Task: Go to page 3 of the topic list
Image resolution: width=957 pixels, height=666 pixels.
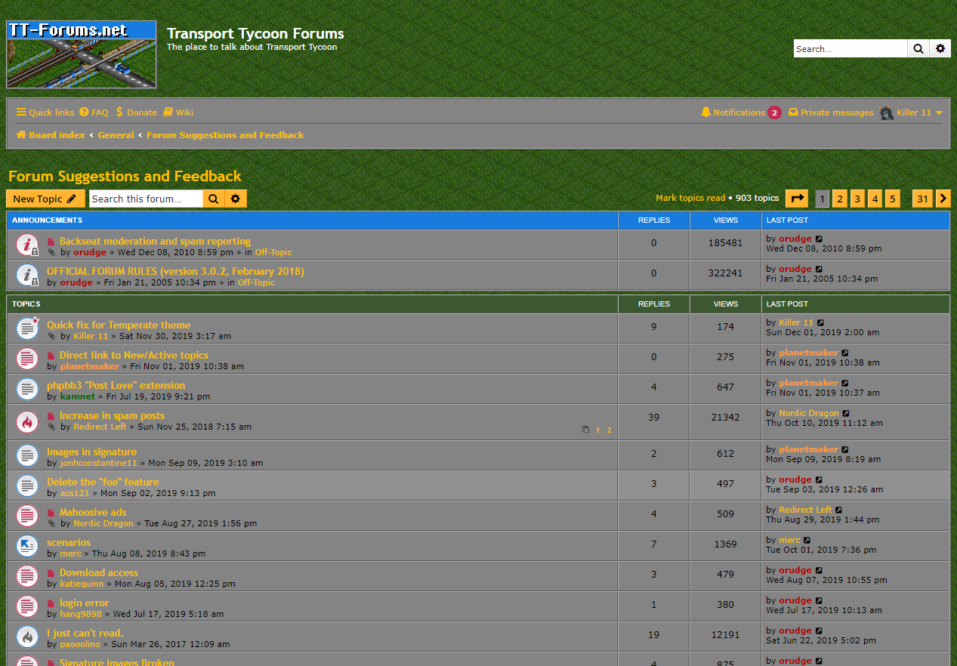Action: pos(857,199)
